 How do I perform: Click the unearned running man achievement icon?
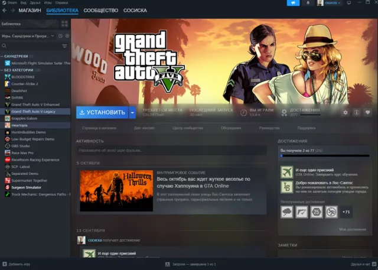pos(331,212)
